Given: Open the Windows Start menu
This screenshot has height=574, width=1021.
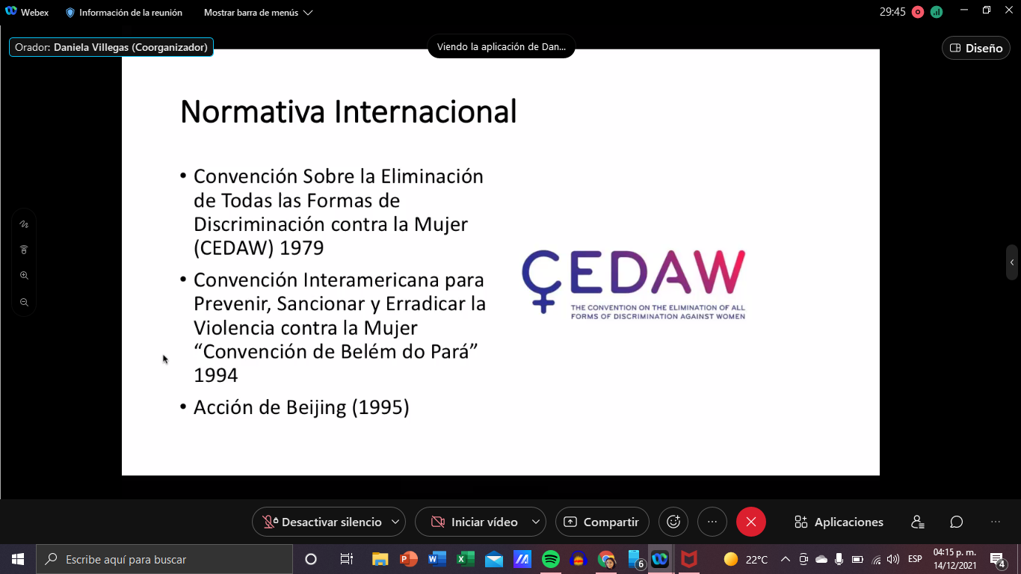Looking at the screenshot, I should click(x=18, y=559).
